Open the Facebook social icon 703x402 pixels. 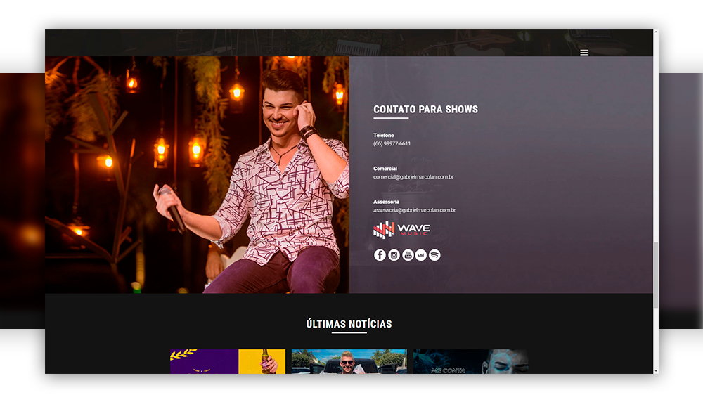[x=380, y=255]
